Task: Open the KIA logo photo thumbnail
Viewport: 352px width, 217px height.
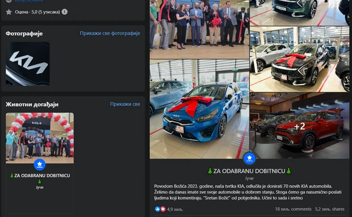Action: pos(28,64)
